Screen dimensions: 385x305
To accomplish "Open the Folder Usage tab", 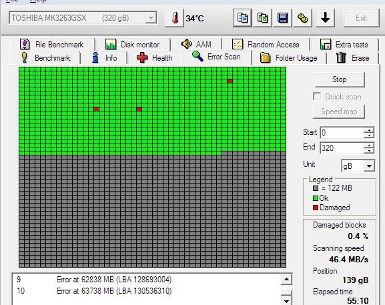I will pyautogui.click(x=289, y=58).
